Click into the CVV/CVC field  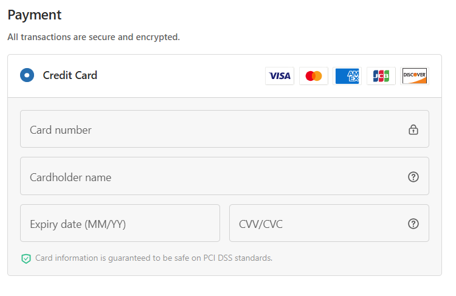316,224
